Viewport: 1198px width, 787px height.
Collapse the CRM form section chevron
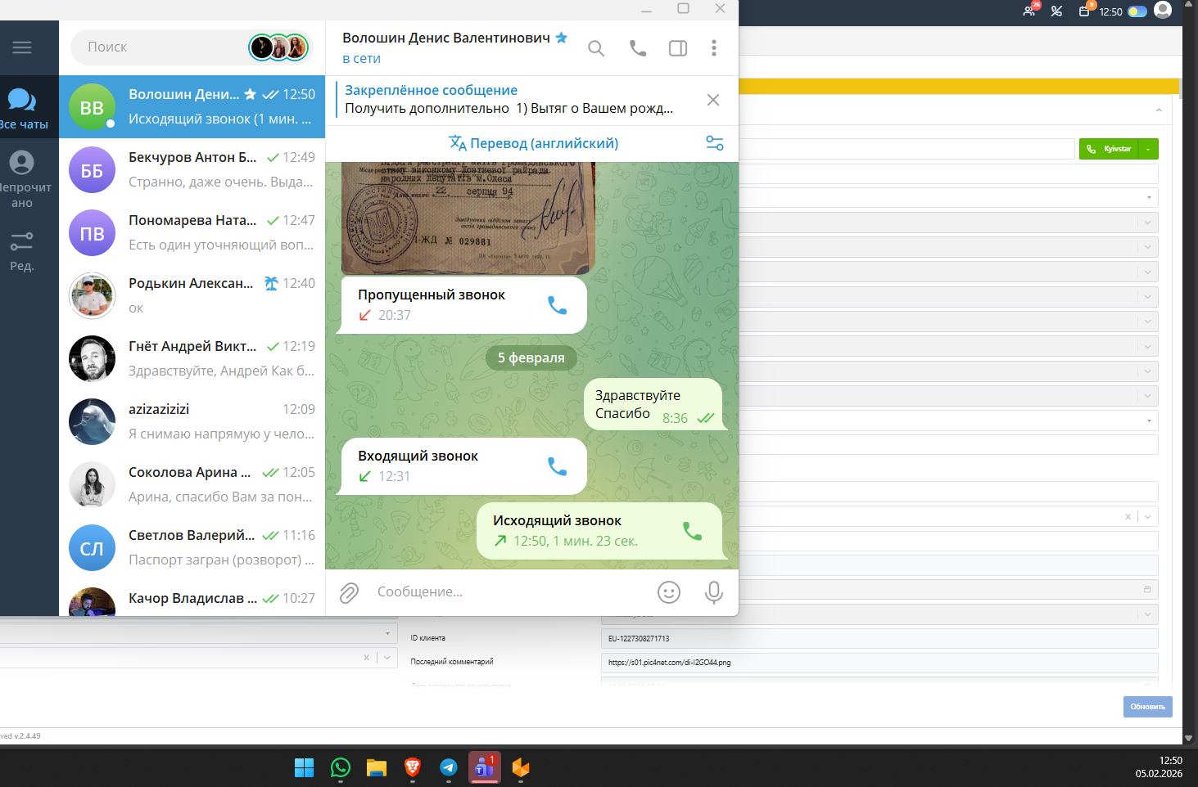click(x=1159, y=110)
